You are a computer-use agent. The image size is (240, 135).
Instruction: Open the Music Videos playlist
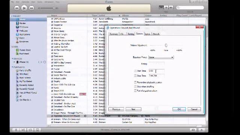click(x=25, y=78)
